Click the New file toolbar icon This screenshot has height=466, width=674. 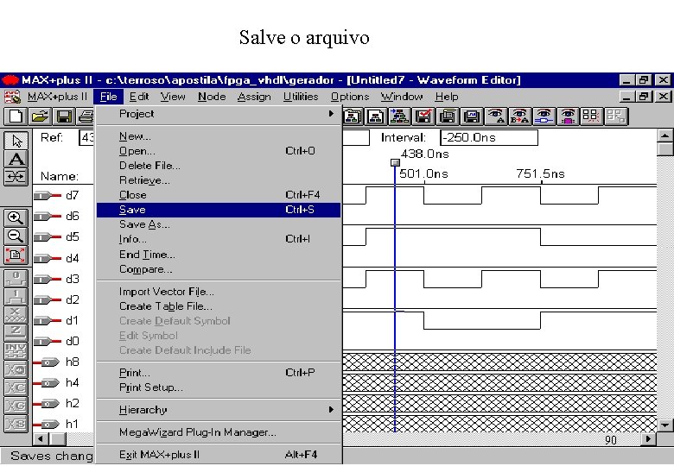click(x=16, y=116)
